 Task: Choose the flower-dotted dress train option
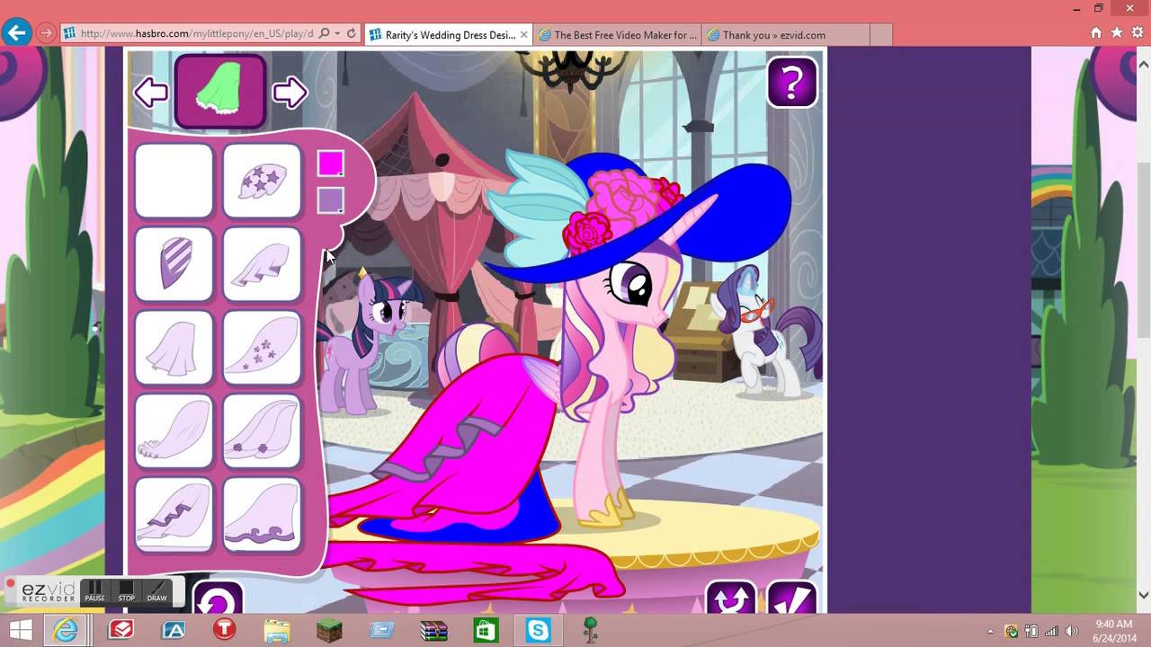pos(262,348)
